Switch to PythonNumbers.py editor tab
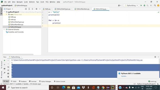The image size is (160, 90). pyautogui.click(x=83, y=9)
